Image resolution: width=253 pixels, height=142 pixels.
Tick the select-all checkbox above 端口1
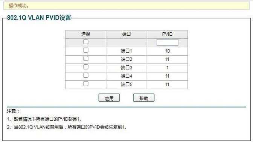click(x=86, y=42)
